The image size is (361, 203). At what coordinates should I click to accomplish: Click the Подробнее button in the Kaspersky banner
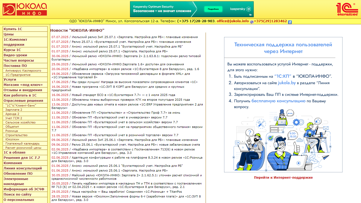[213, 9]
